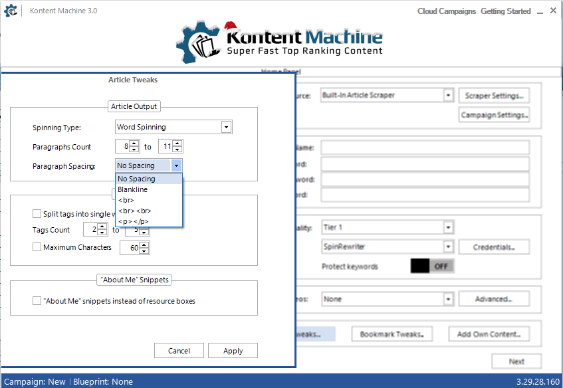Decrease maximum Paragraphs Count value

click(177, 149)
